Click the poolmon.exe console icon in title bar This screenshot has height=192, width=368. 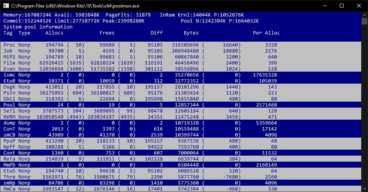6,6
